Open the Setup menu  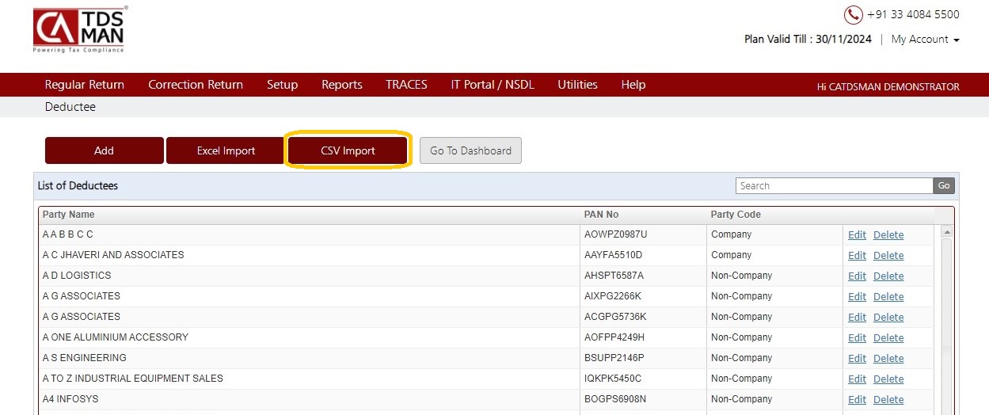click(282, 85)
